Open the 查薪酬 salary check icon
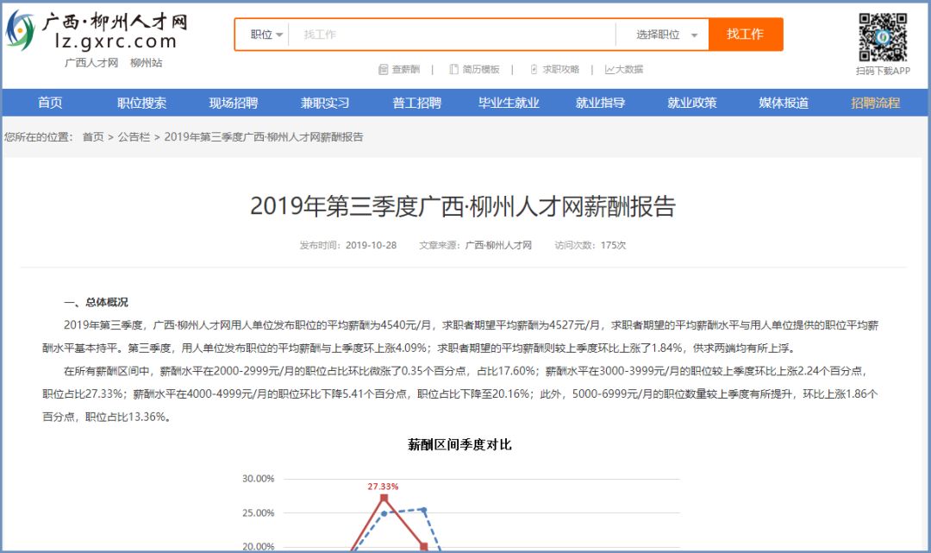This screenshot has width=931, height=553. [x=383, y=67]
